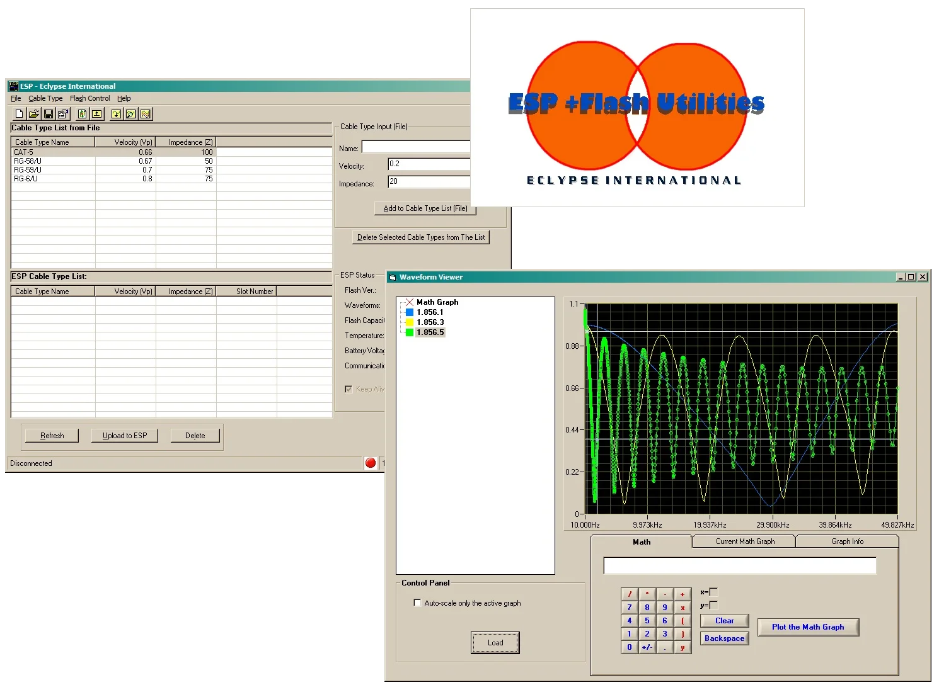Click the green swatch for 1.856.5
Image resolution: width=939 pixels, height=685 pixels.
[410, 332]
